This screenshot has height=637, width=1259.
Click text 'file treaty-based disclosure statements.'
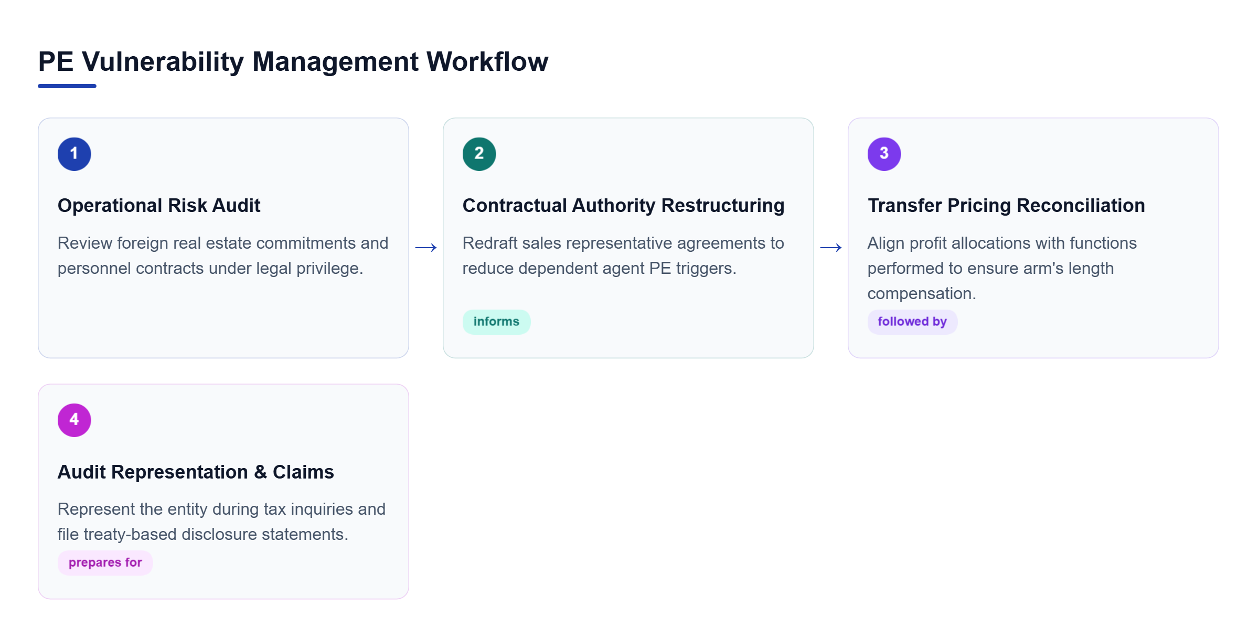point(203,534)
